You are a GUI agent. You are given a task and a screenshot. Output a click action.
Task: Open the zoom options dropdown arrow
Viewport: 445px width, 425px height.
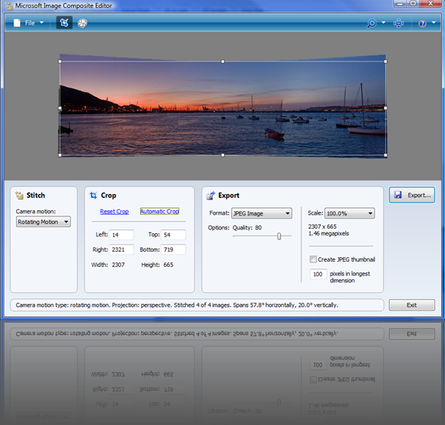[384, 22]
